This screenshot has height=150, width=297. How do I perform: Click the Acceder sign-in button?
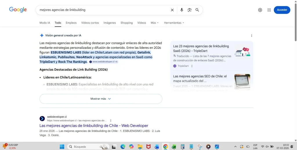coord(282,10)
